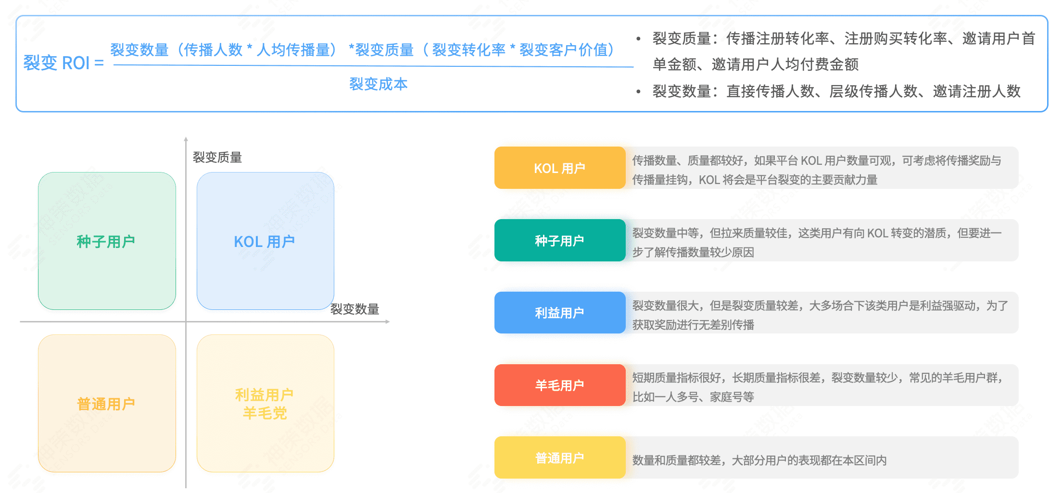Click the blue 利益用户 label button
The width and height of the screenshot is (1062, 493).
pos(560,313)
